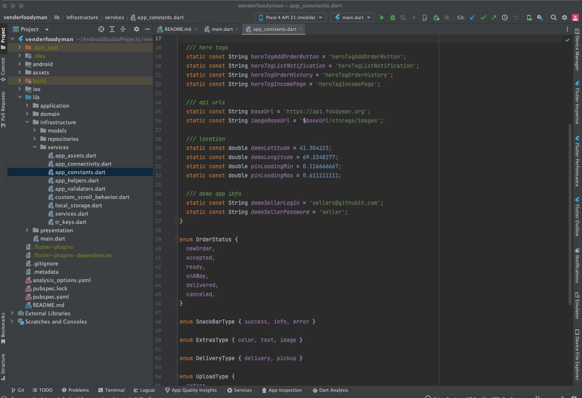
Task: Click Select Opened File target icon
Action: click(x=101, y=29)
